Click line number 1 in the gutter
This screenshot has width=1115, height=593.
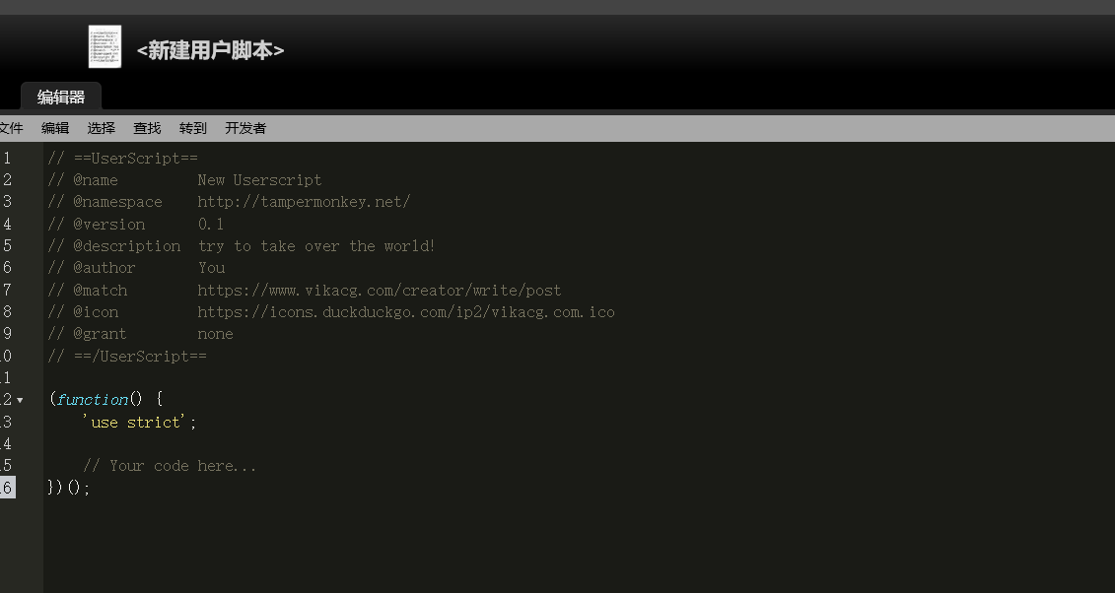7,158
